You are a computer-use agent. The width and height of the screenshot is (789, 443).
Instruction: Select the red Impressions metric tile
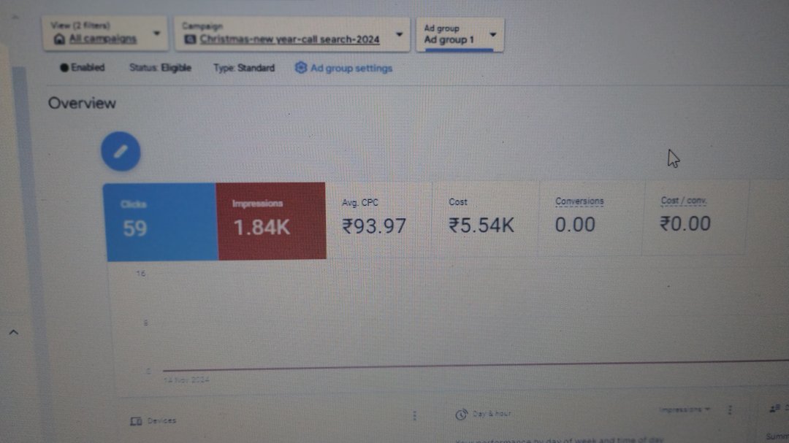[271, 220]
